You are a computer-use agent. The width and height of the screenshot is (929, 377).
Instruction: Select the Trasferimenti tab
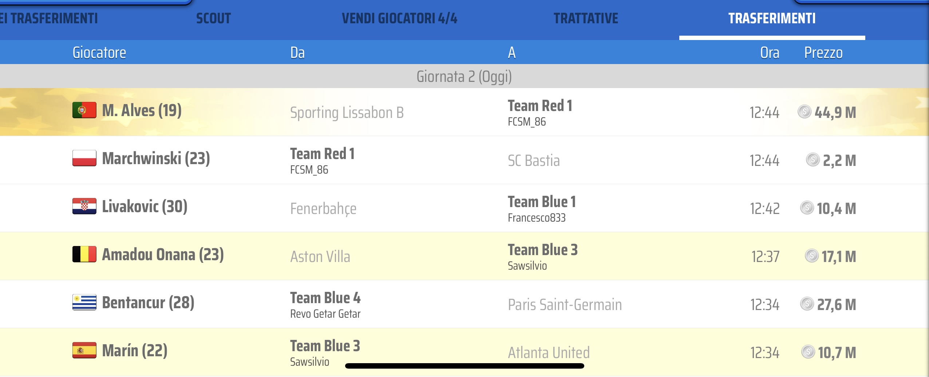click(772, 19)
